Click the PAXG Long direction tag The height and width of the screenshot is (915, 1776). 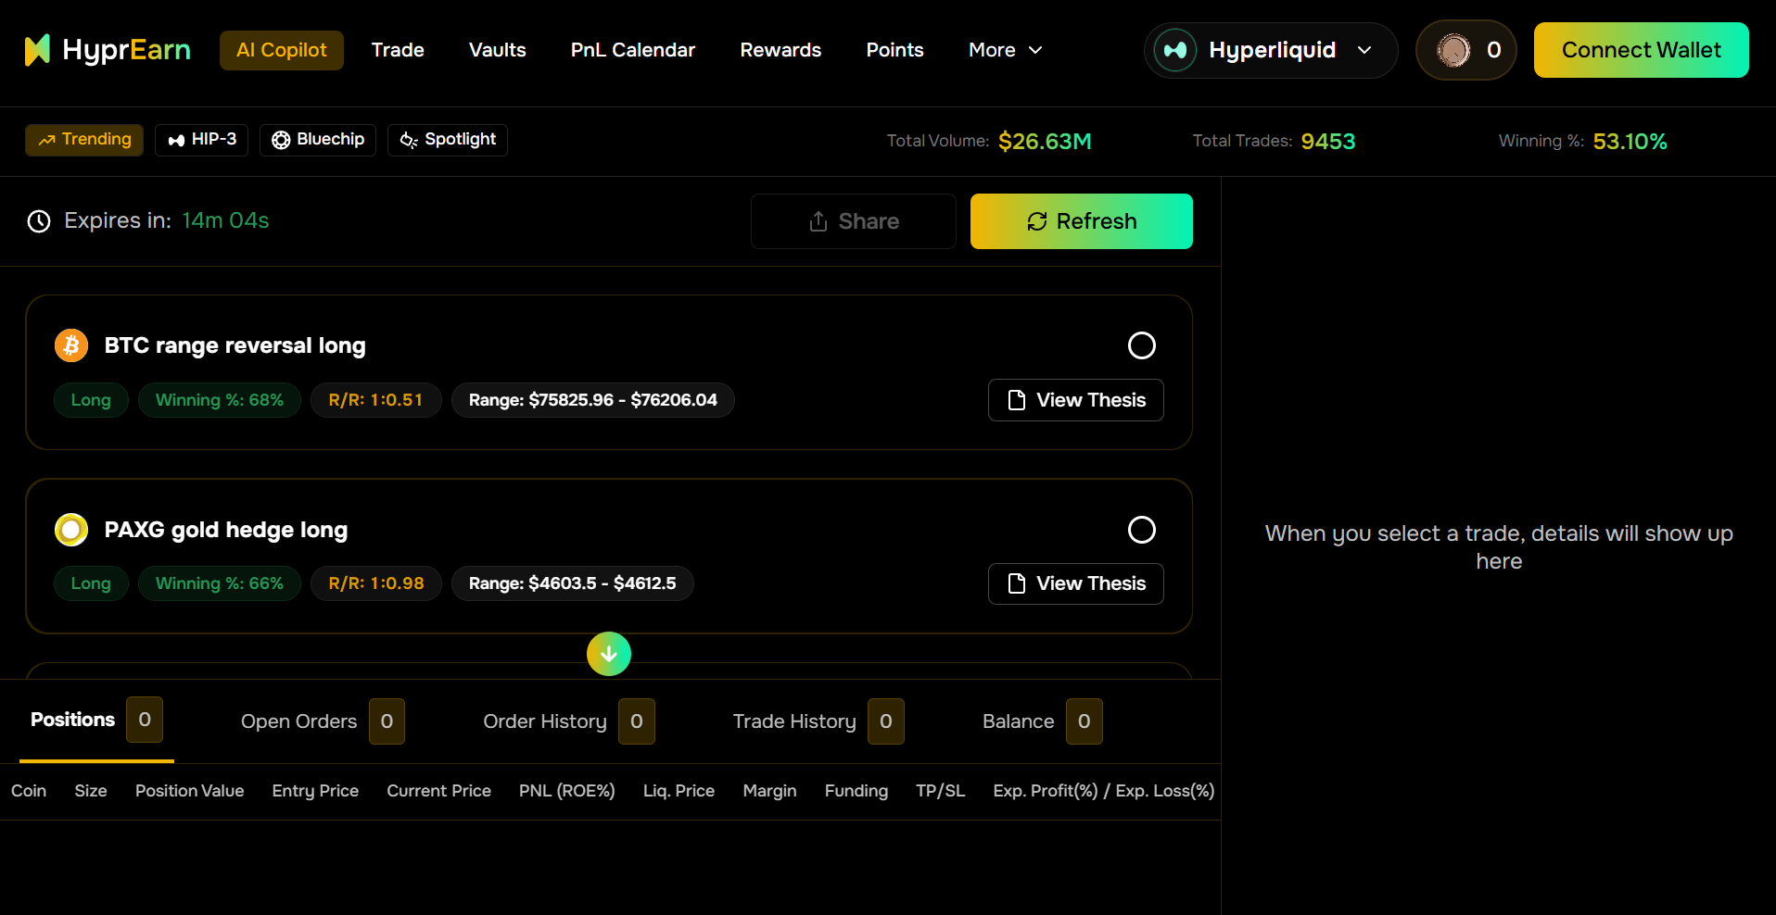click(91, 583)
